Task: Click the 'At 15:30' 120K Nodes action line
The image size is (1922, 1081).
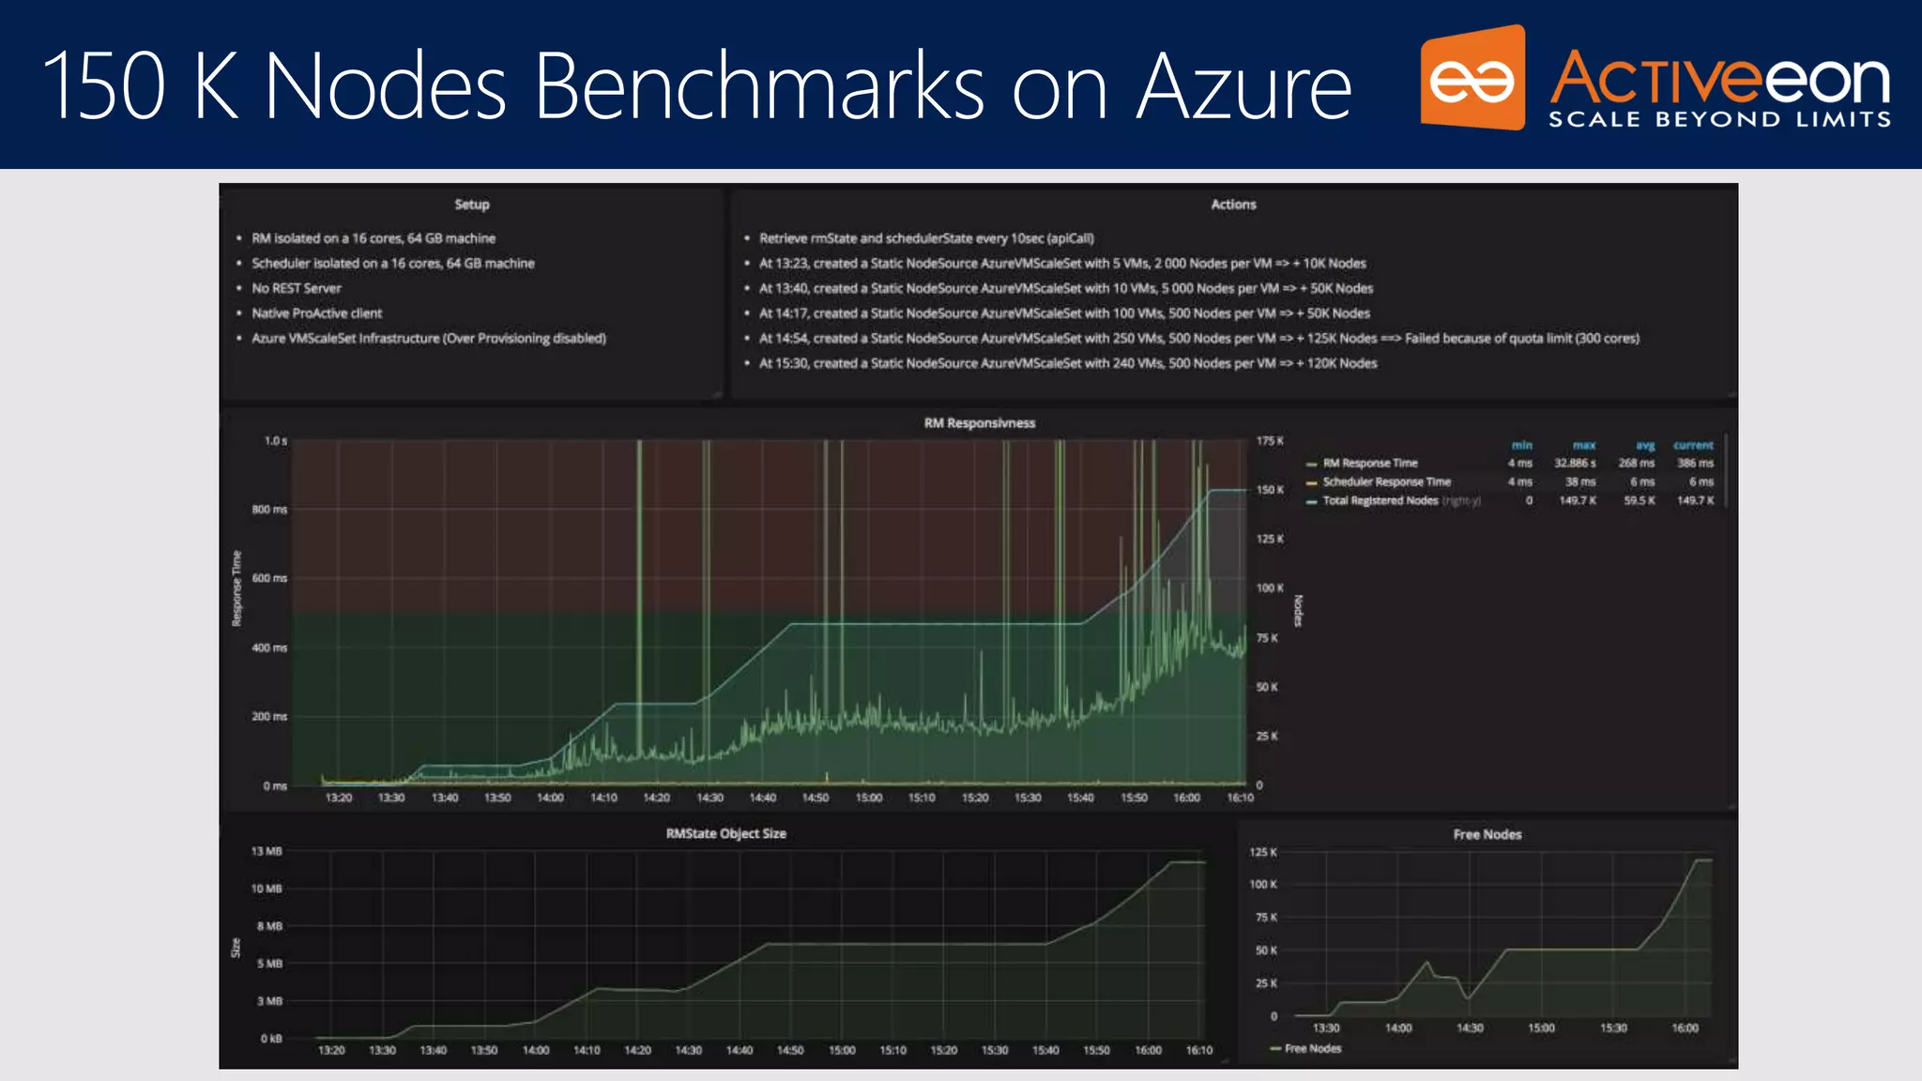Action: pos(1068,363)
